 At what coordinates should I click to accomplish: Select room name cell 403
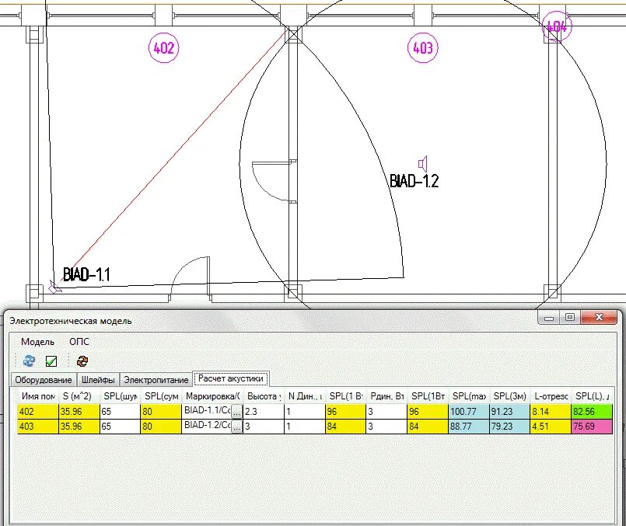(x=38, y=427)
